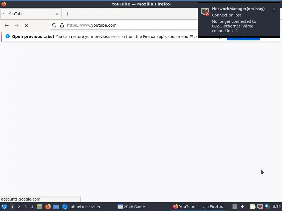The width and height of the screenshot is (282, 211).
Task: Open the removable media eject tray icon
Action: (x=235, y=207)
